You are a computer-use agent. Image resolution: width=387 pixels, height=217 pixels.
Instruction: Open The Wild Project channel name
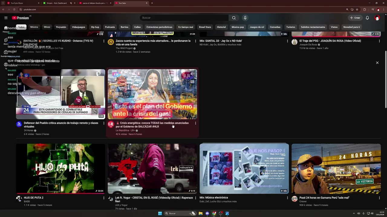pyautogui.click(x=124, y=48)
